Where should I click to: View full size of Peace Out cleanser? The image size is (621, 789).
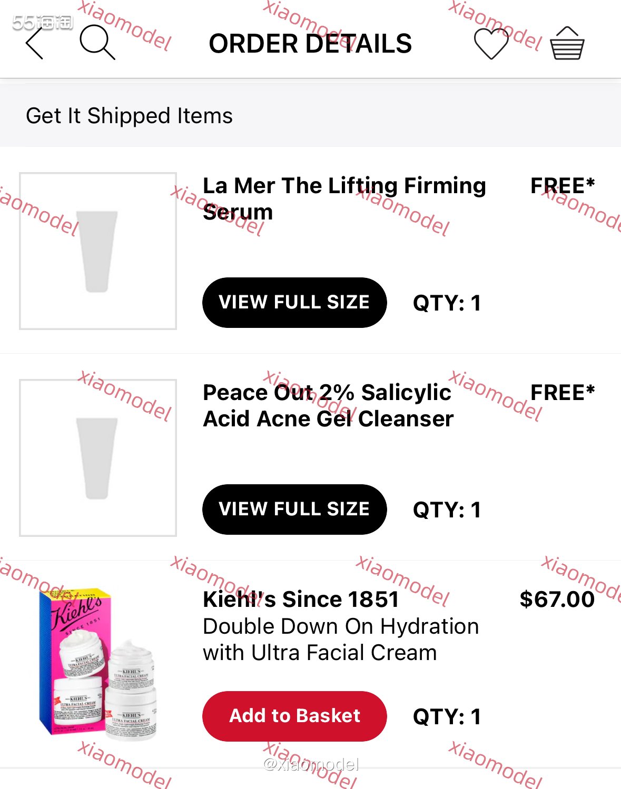click(x=294, y=510)
